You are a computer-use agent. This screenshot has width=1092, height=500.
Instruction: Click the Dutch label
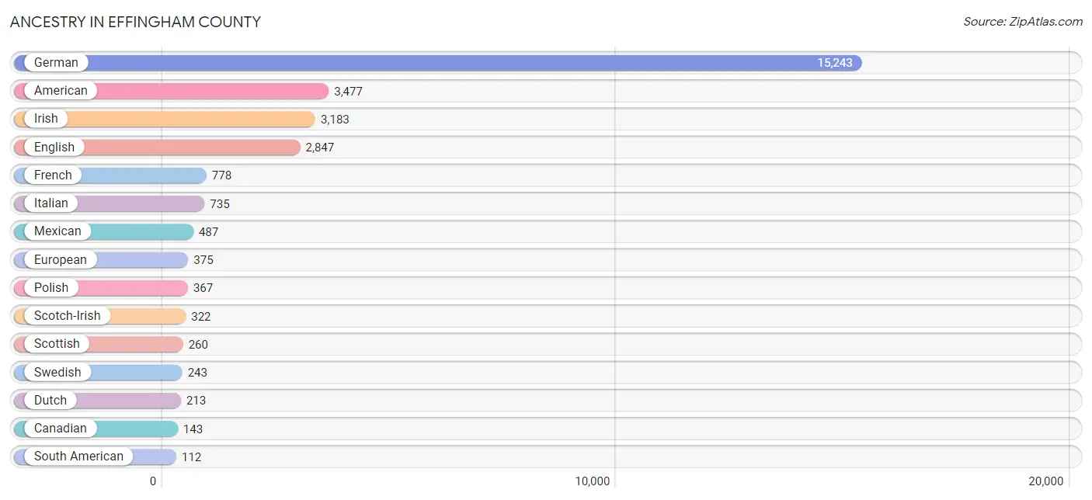click(x=50, y=400)
